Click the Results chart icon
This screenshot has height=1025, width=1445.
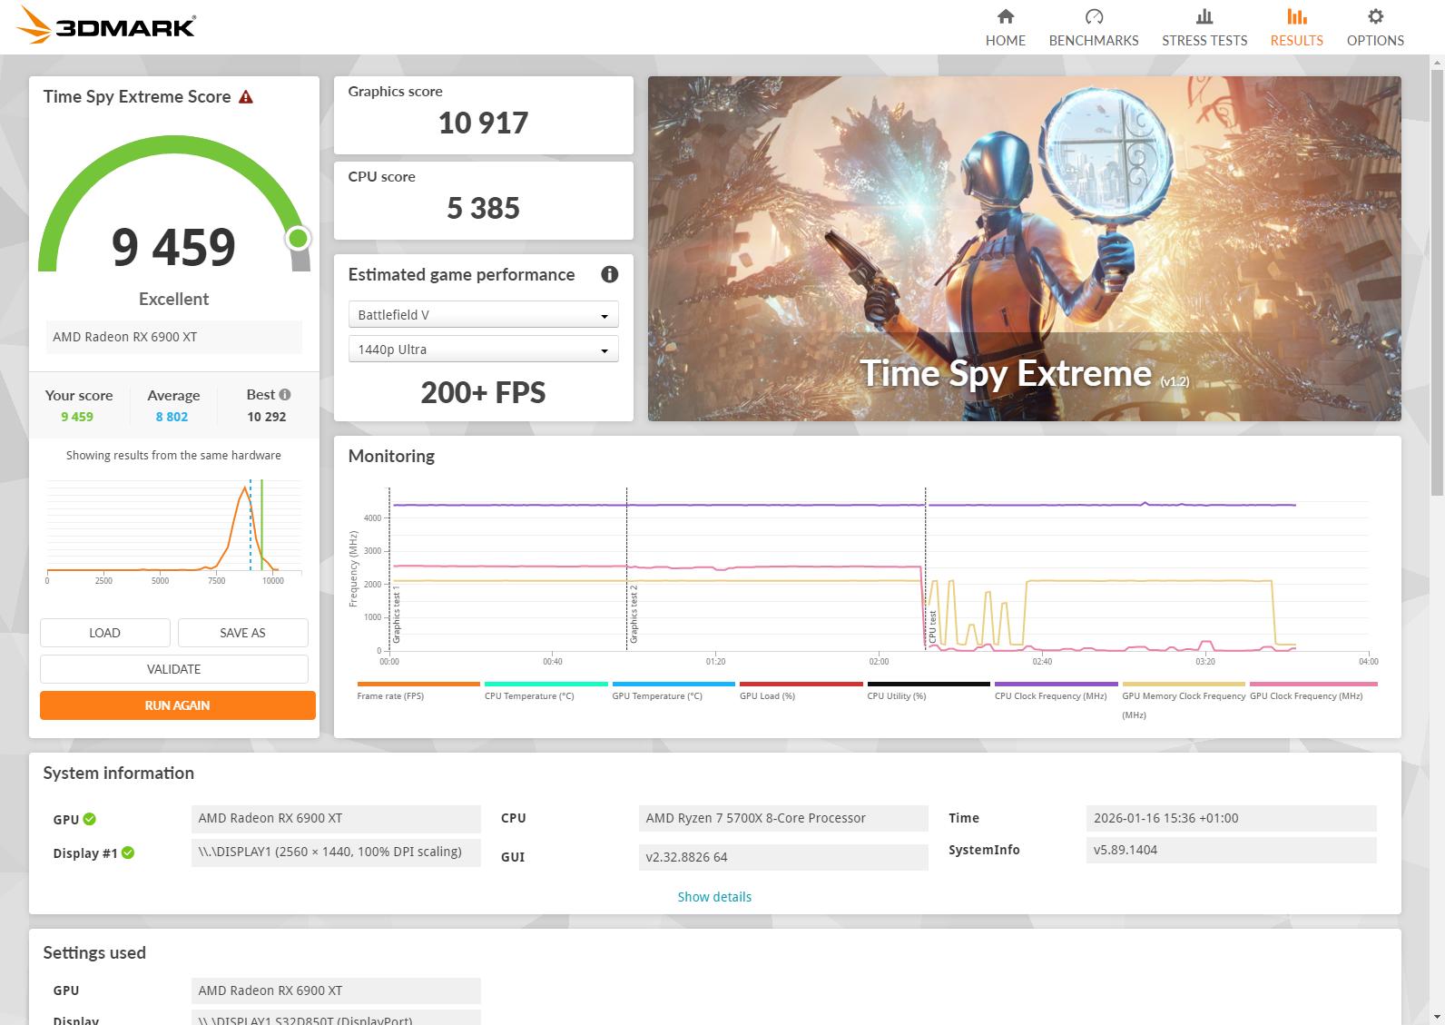(1296, 16)
